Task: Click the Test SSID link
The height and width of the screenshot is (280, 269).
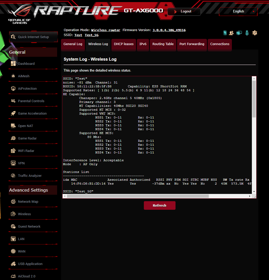Action: coord(78,35)
